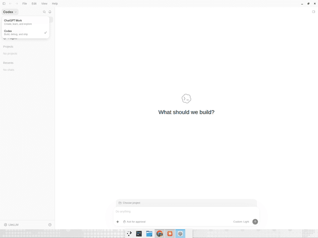This screenshot has height=238, width=318.
Task: Open the Help menu
Action: coord(55,3)
